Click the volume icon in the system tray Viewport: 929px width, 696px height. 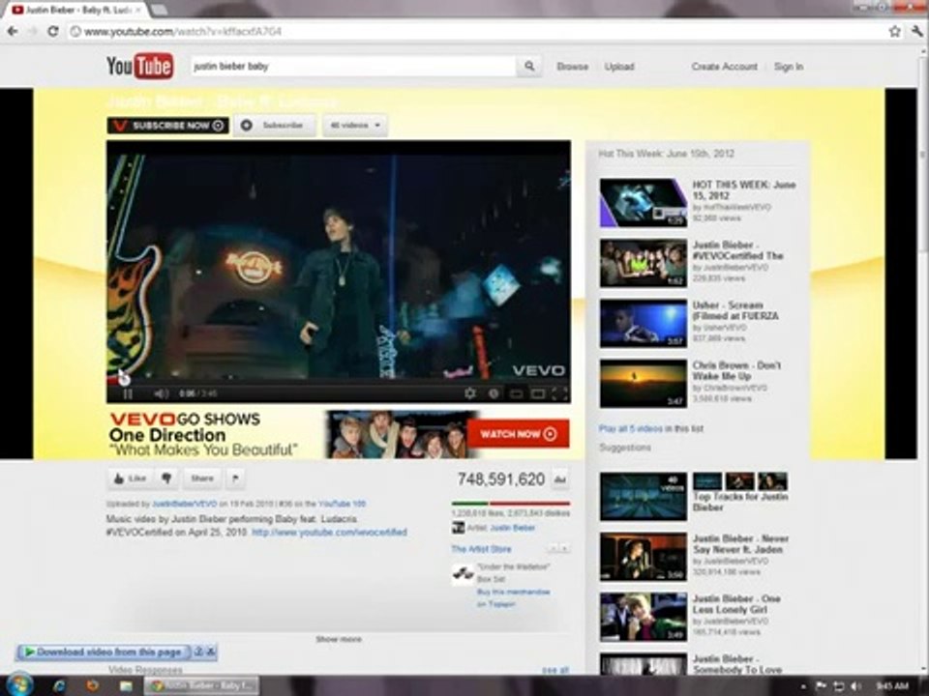pos(855,686)
